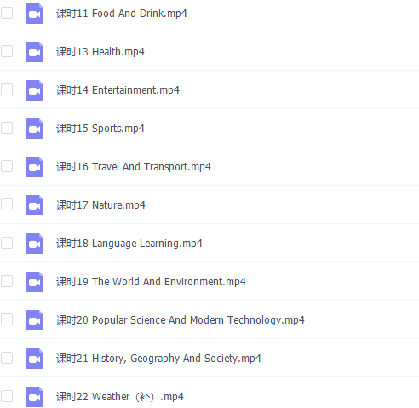Click video icon for The World And Environment
The width and height of the screenshot is (419, 408).
34,282
